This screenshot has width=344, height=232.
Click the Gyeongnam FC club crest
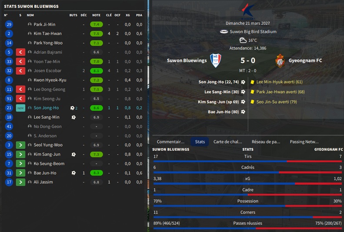click(280, 61)
